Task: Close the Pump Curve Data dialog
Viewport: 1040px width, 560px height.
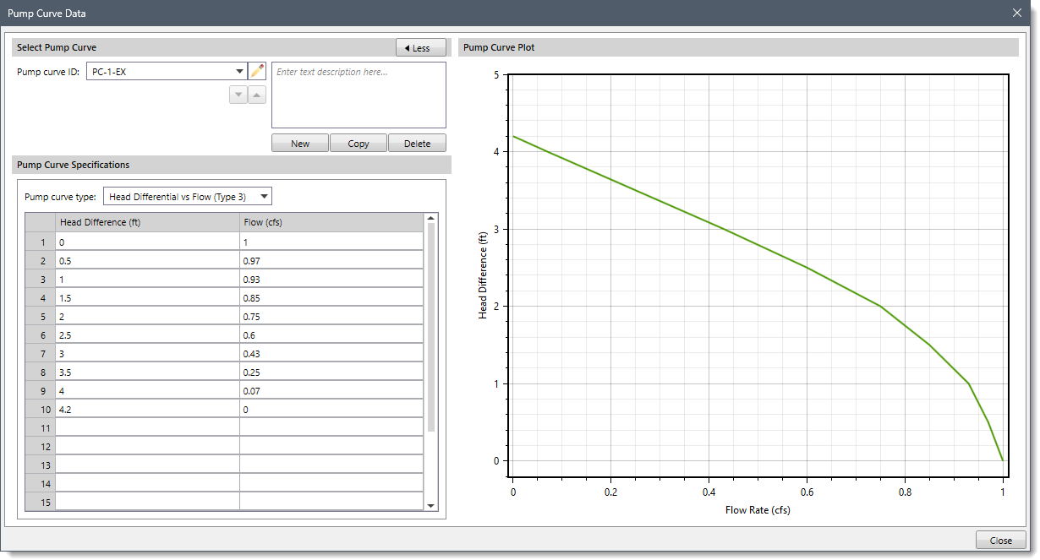Action: pyautogui.click(x=1000, y=540)
